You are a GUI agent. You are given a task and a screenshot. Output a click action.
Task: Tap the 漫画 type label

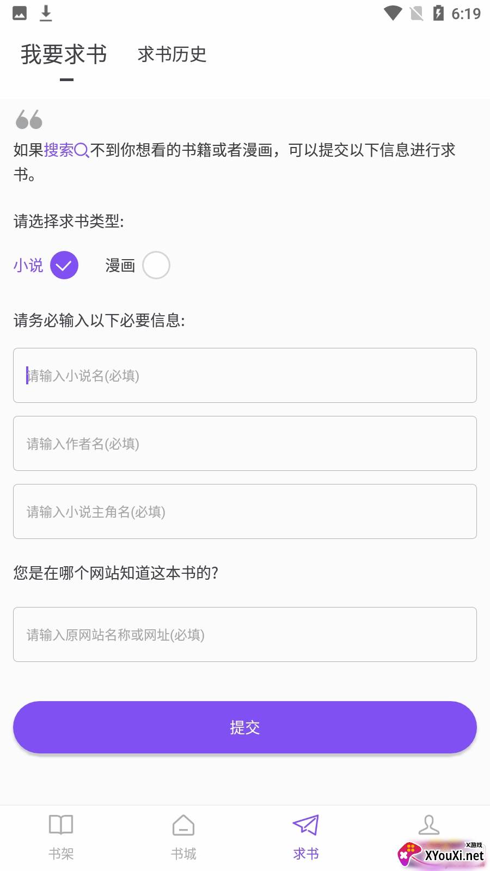120,266
